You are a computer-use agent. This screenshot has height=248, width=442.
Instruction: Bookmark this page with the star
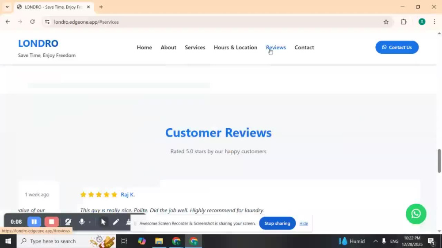386,22
